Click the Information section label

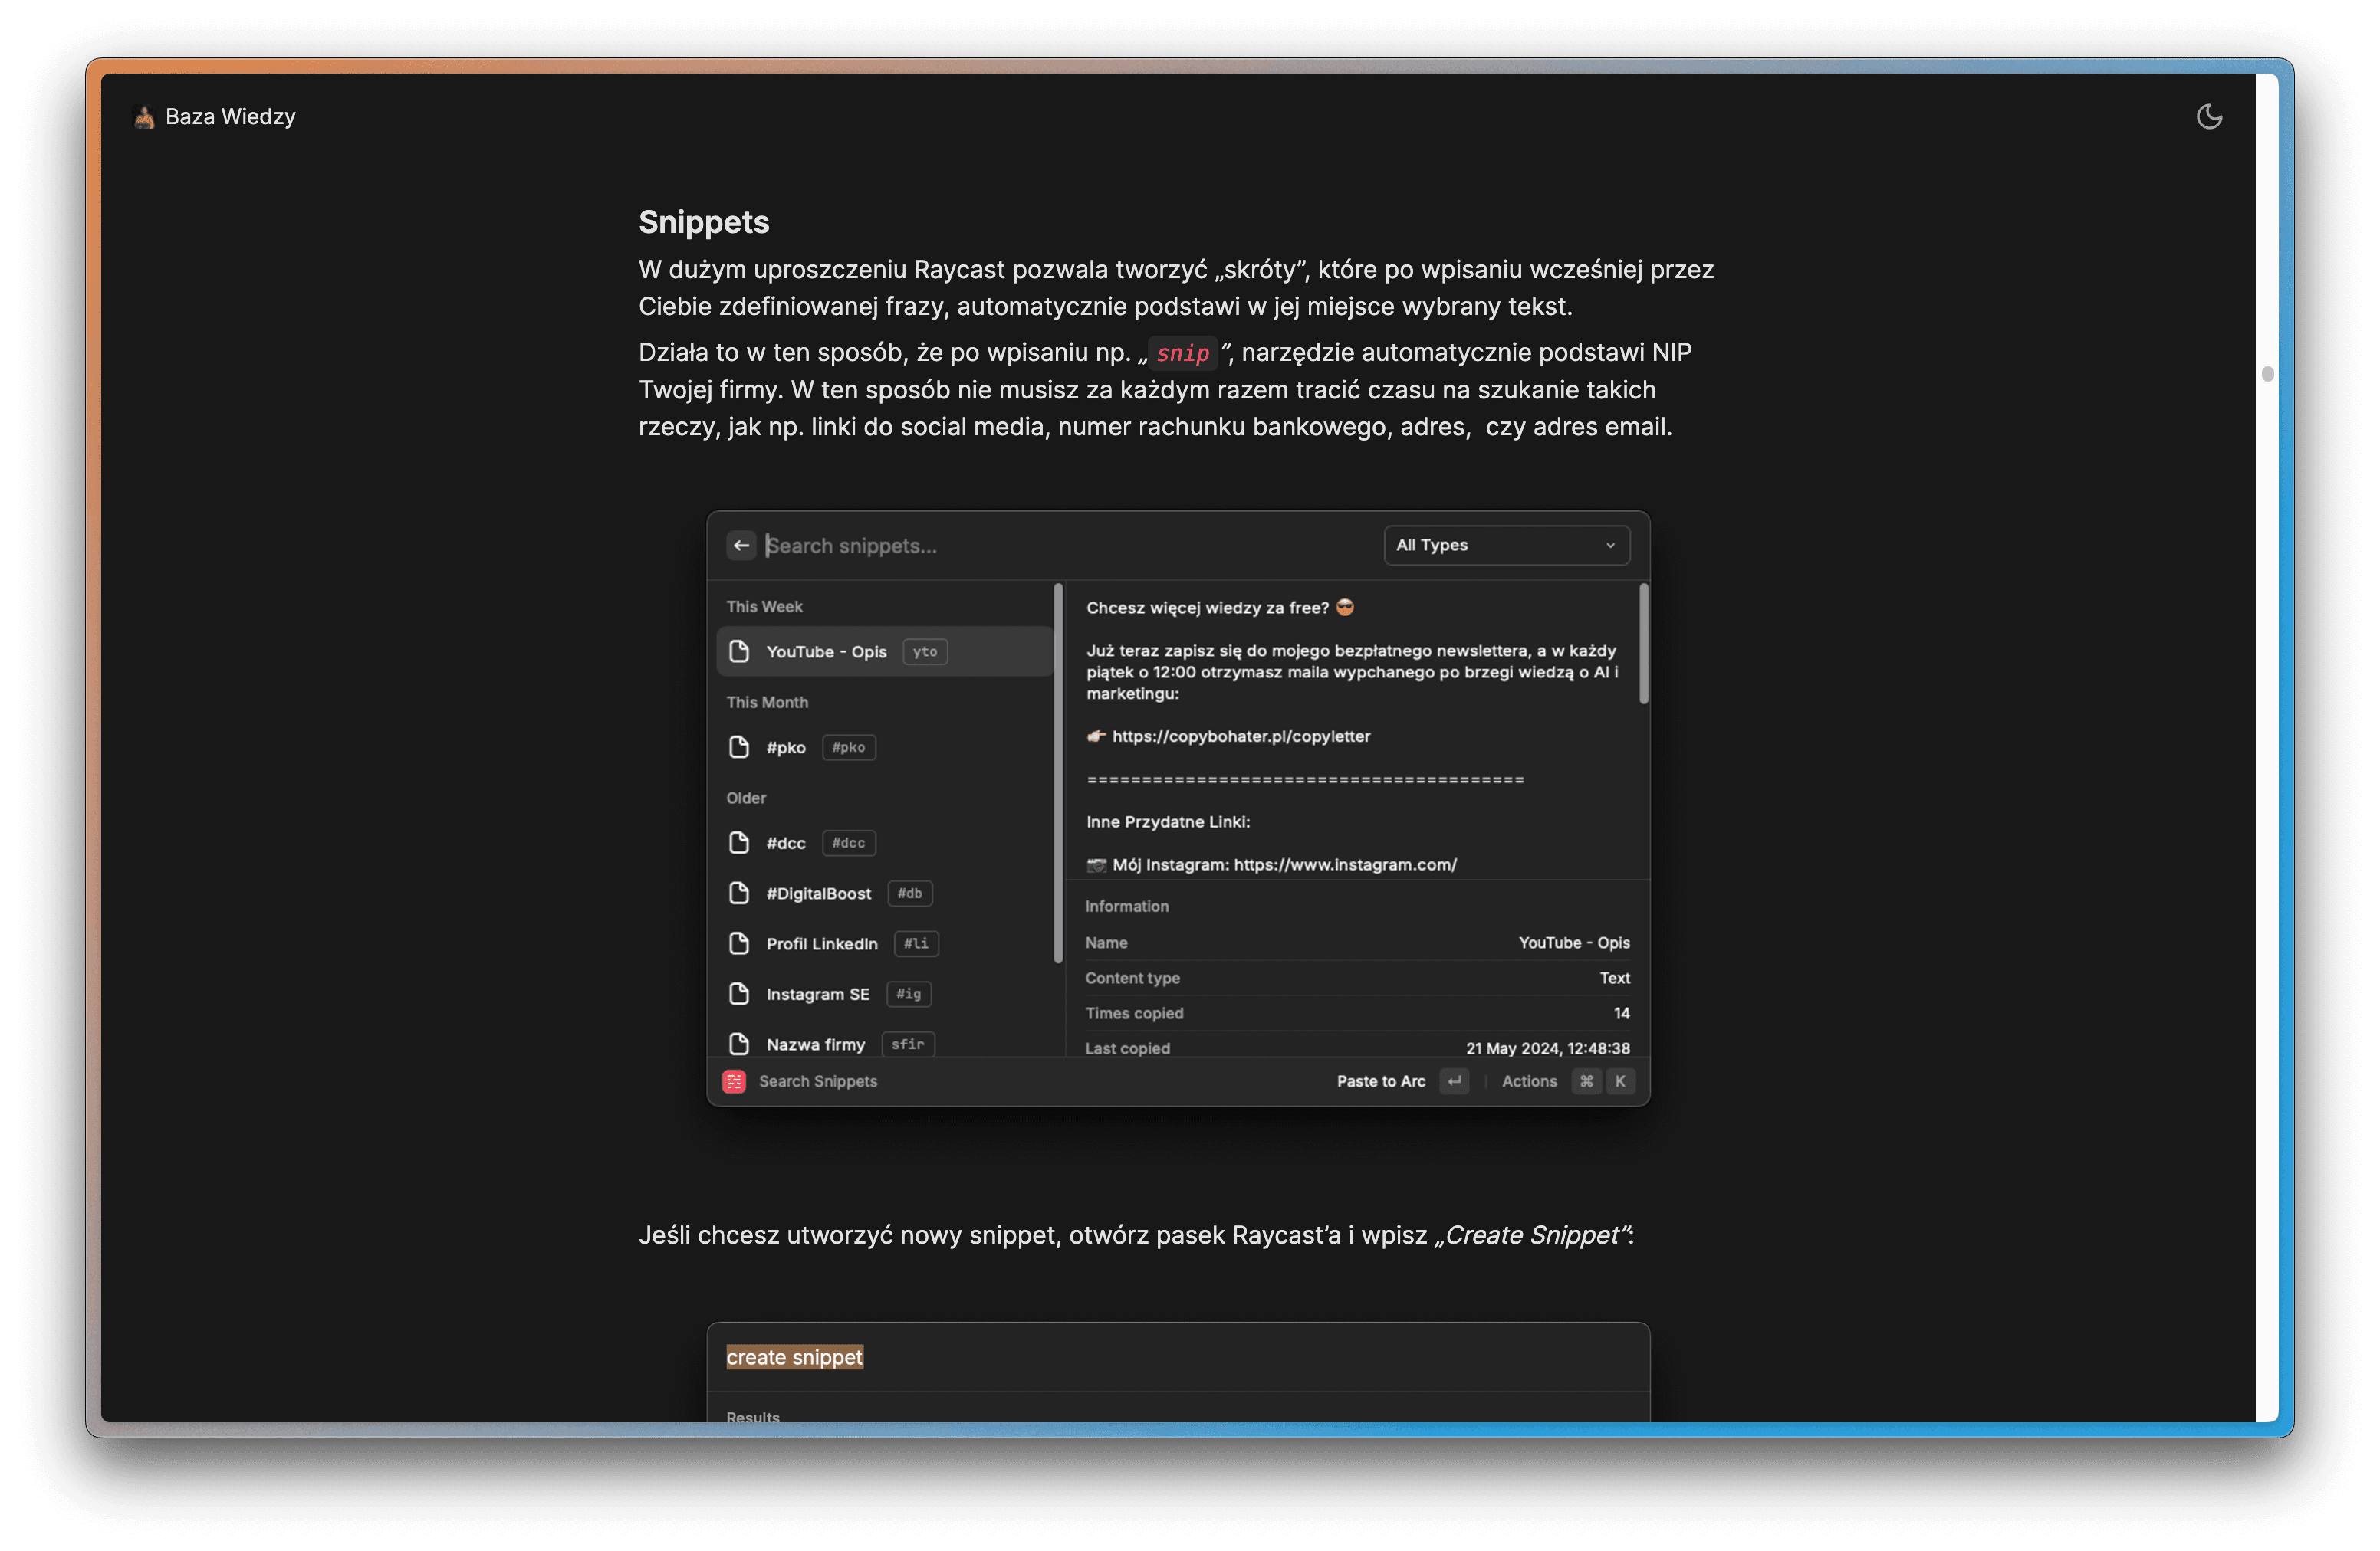(x=1127, y=907)
